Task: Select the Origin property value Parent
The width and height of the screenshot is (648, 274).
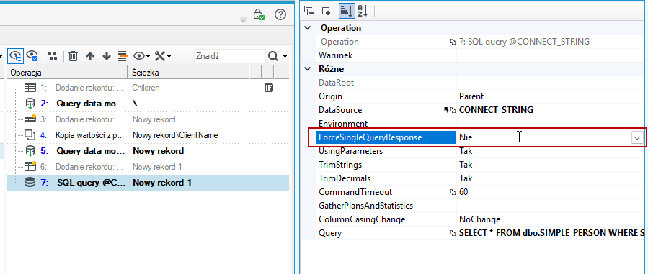Action: click(x=471, y=96)
